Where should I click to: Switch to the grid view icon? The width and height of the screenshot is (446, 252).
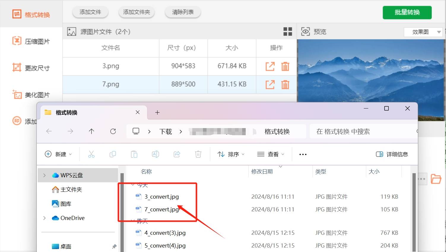[x=288, y=31]
